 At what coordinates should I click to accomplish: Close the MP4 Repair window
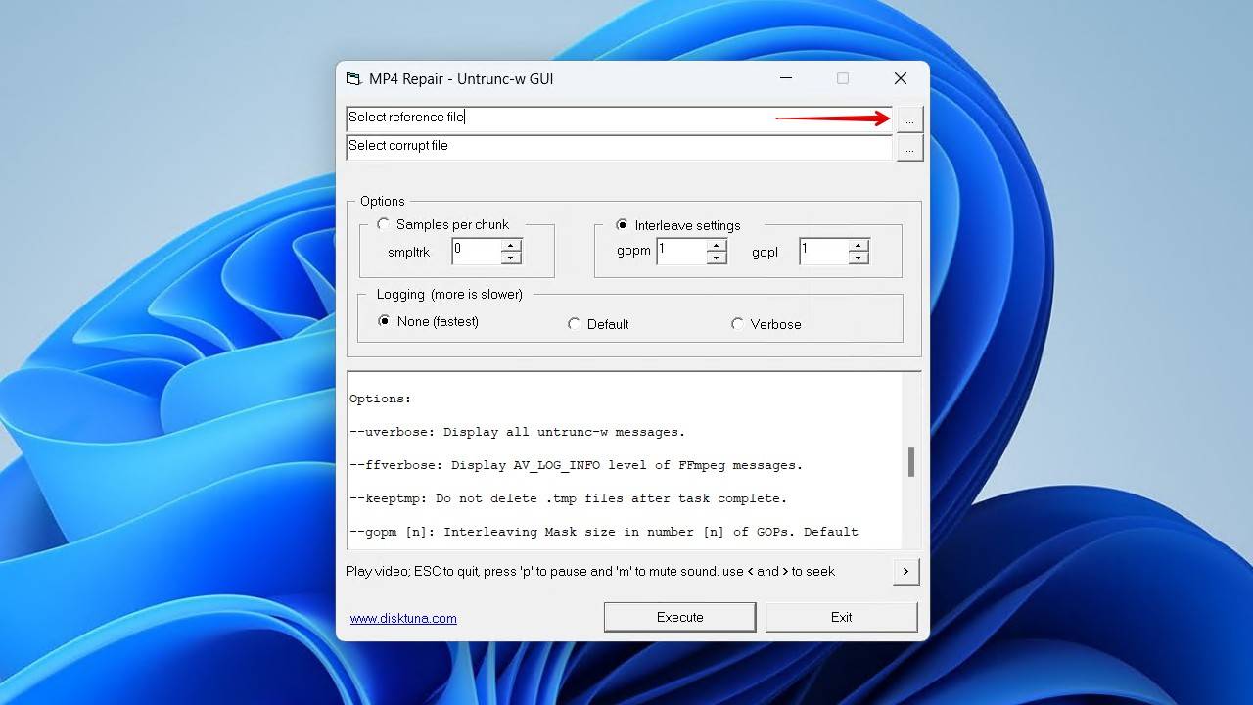click(x=901, y=78)
